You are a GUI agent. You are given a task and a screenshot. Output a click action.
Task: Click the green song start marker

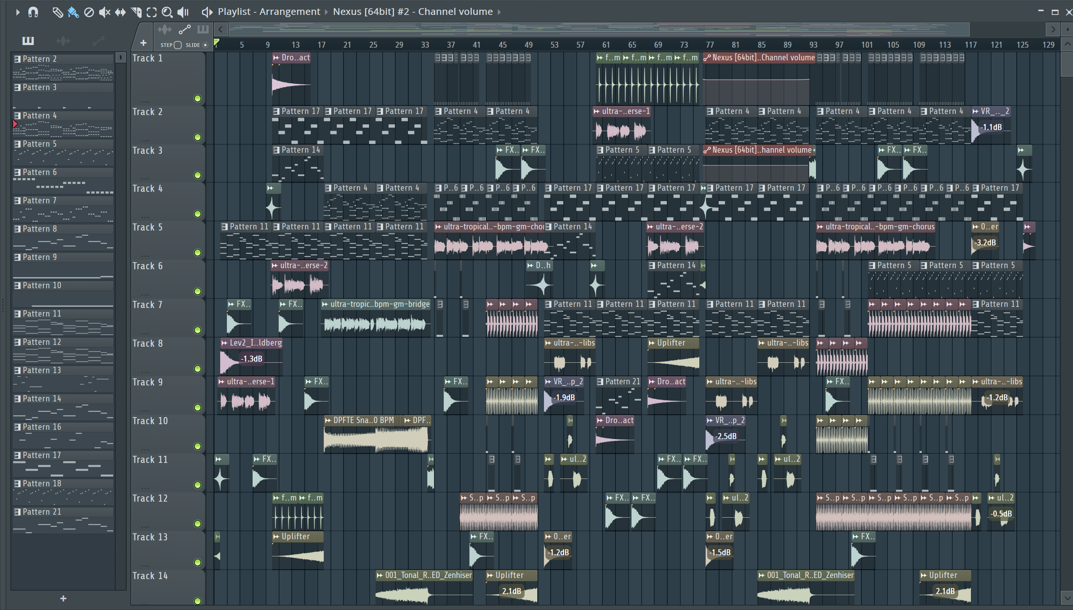(x=217, y=42)
